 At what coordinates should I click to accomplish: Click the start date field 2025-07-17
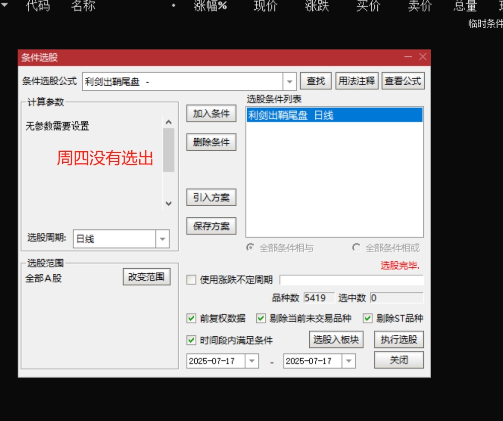216,361
